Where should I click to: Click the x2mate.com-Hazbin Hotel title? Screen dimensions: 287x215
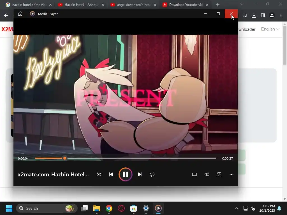(x=53, y=174)
